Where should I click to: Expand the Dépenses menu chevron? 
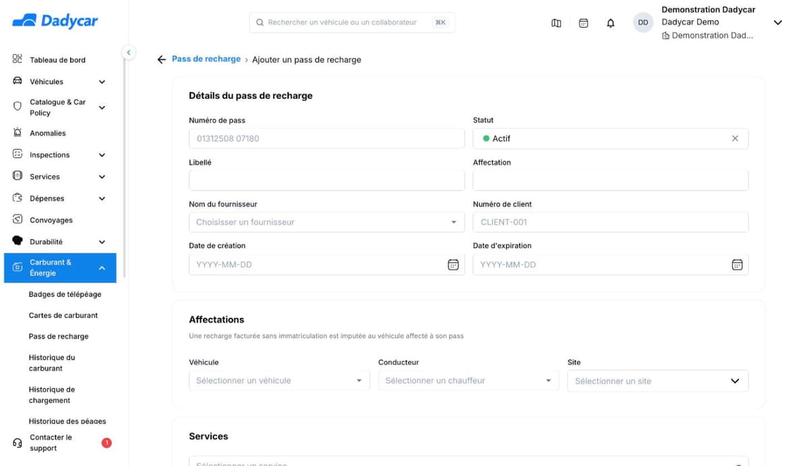click(102, 199)
